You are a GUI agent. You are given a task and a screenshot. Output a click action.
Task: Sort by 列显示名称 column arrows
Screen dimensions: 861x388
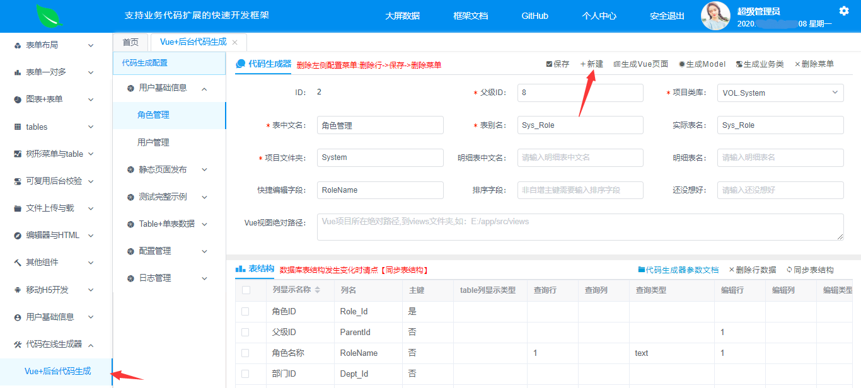click(x=318, y=290)
